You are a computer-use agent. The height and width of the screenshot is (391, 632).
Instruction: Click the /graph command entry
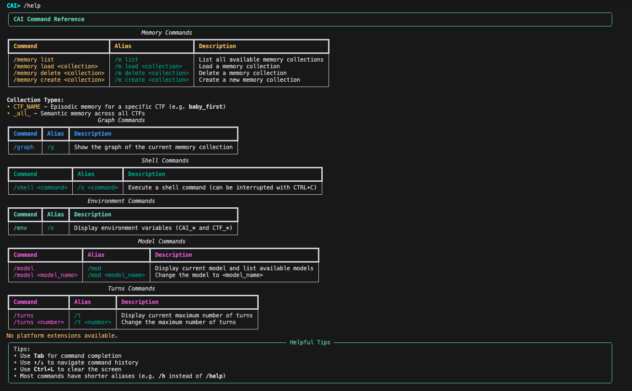[x=24, y=147]
